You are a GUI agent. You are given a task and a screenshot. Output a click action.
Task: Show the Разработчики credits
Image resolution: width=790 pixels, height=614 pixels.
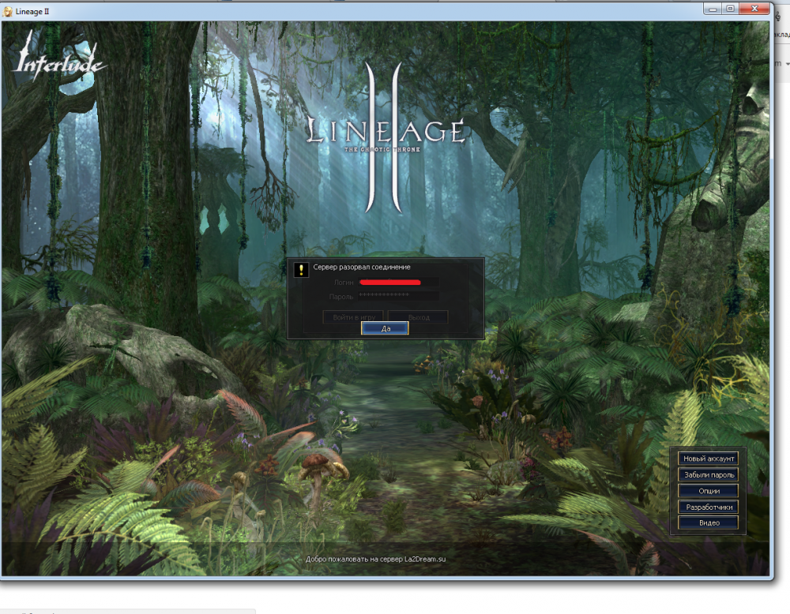[709, 507]
